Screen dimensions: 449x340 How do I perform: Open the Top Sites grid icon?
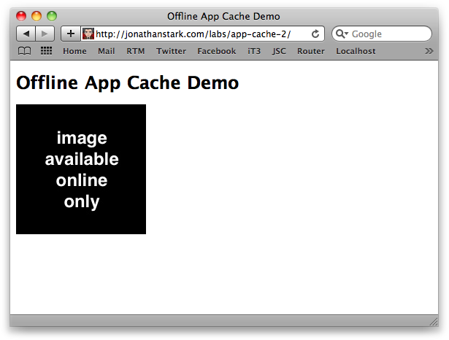46,51
